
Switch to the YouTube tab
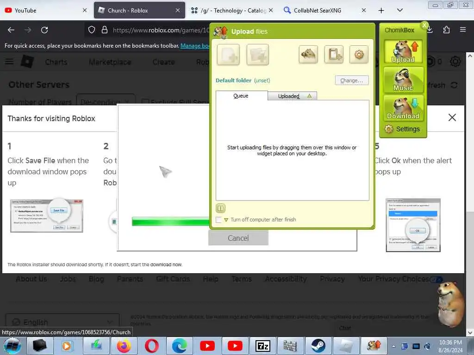tap(46, 10)
